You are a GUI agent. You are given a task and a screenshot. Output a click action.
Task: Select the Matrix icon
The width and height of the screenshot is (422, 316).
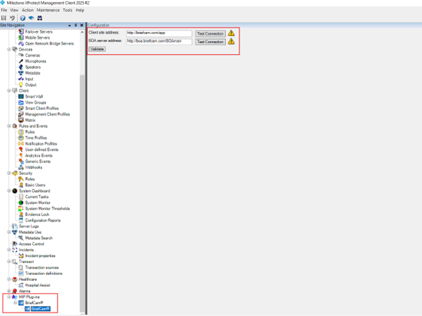coord(21,120)
